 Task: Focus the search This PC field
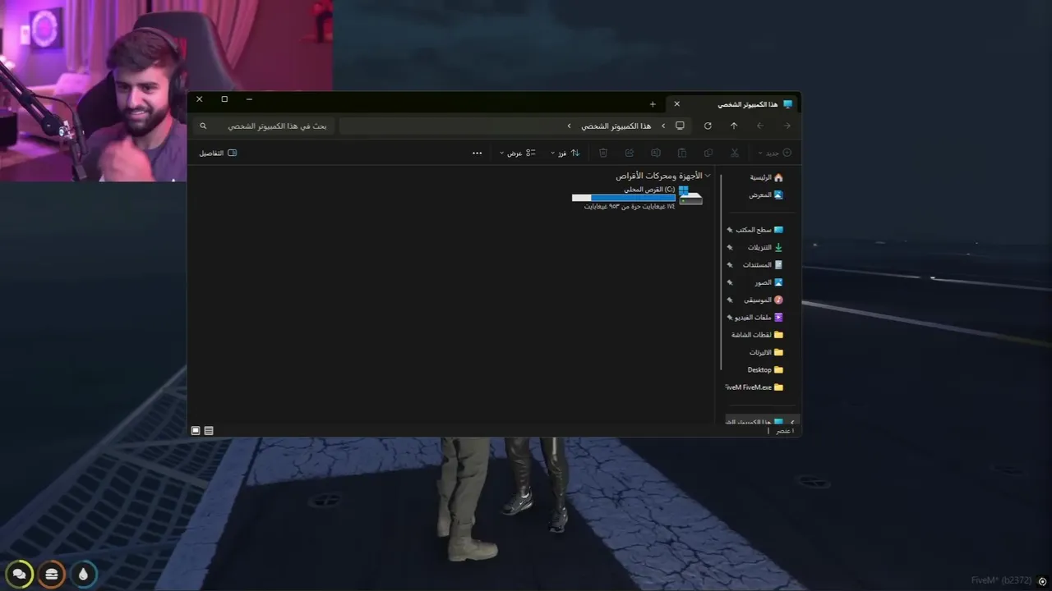263,126
